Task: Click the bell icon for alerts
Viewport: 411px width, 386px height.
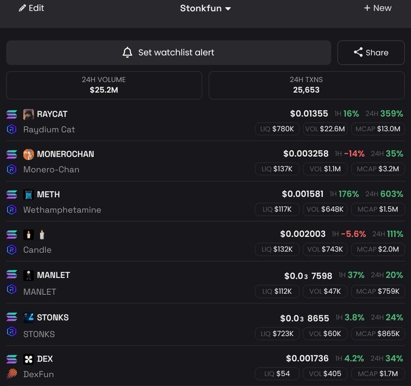Action: coord(128,52)
